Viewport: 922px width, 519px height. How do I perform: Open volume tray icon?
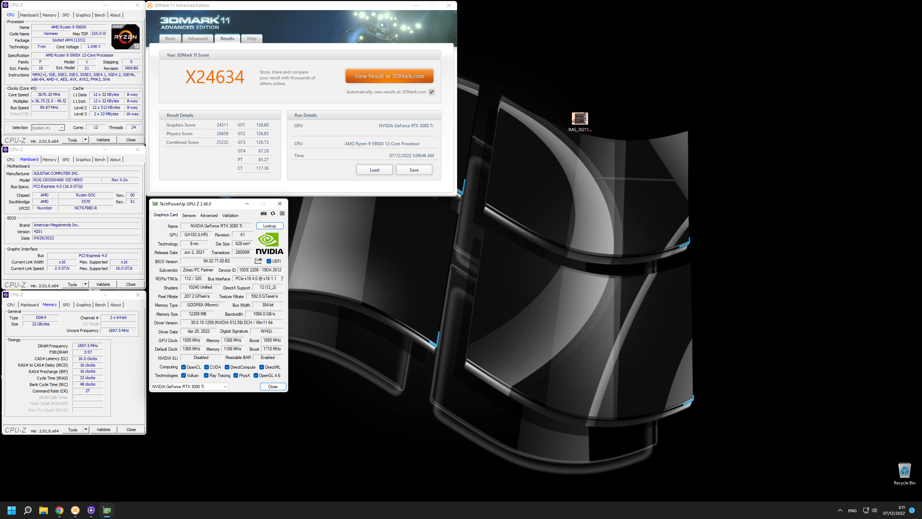[874, 510]
